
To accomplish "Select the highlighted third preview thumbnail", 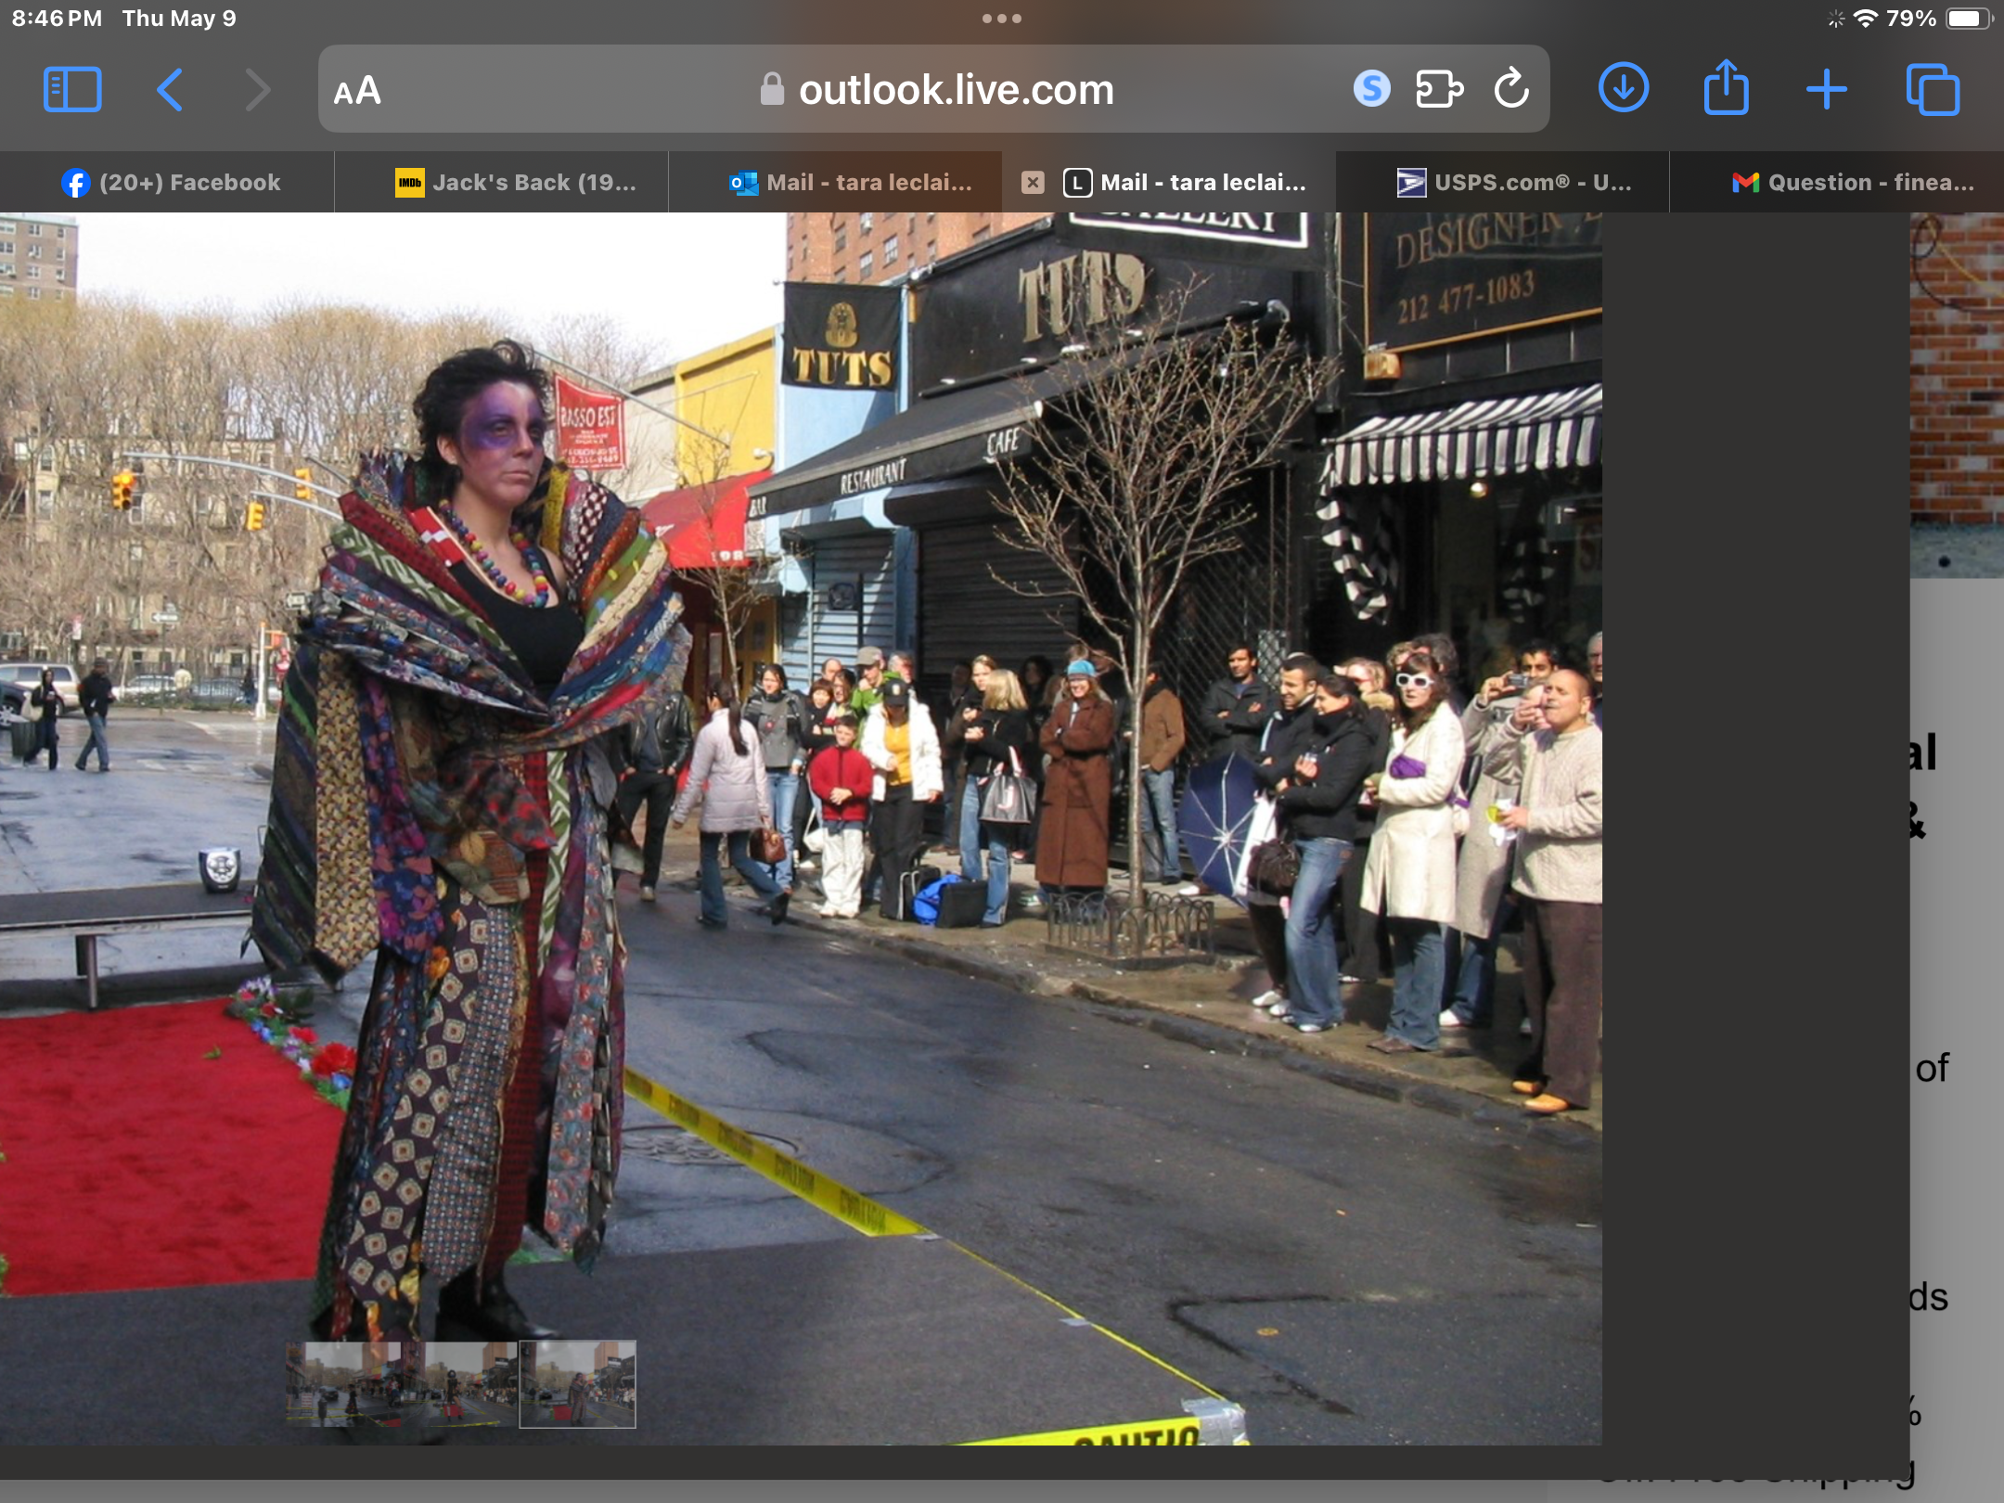I will click(577, 1383).
